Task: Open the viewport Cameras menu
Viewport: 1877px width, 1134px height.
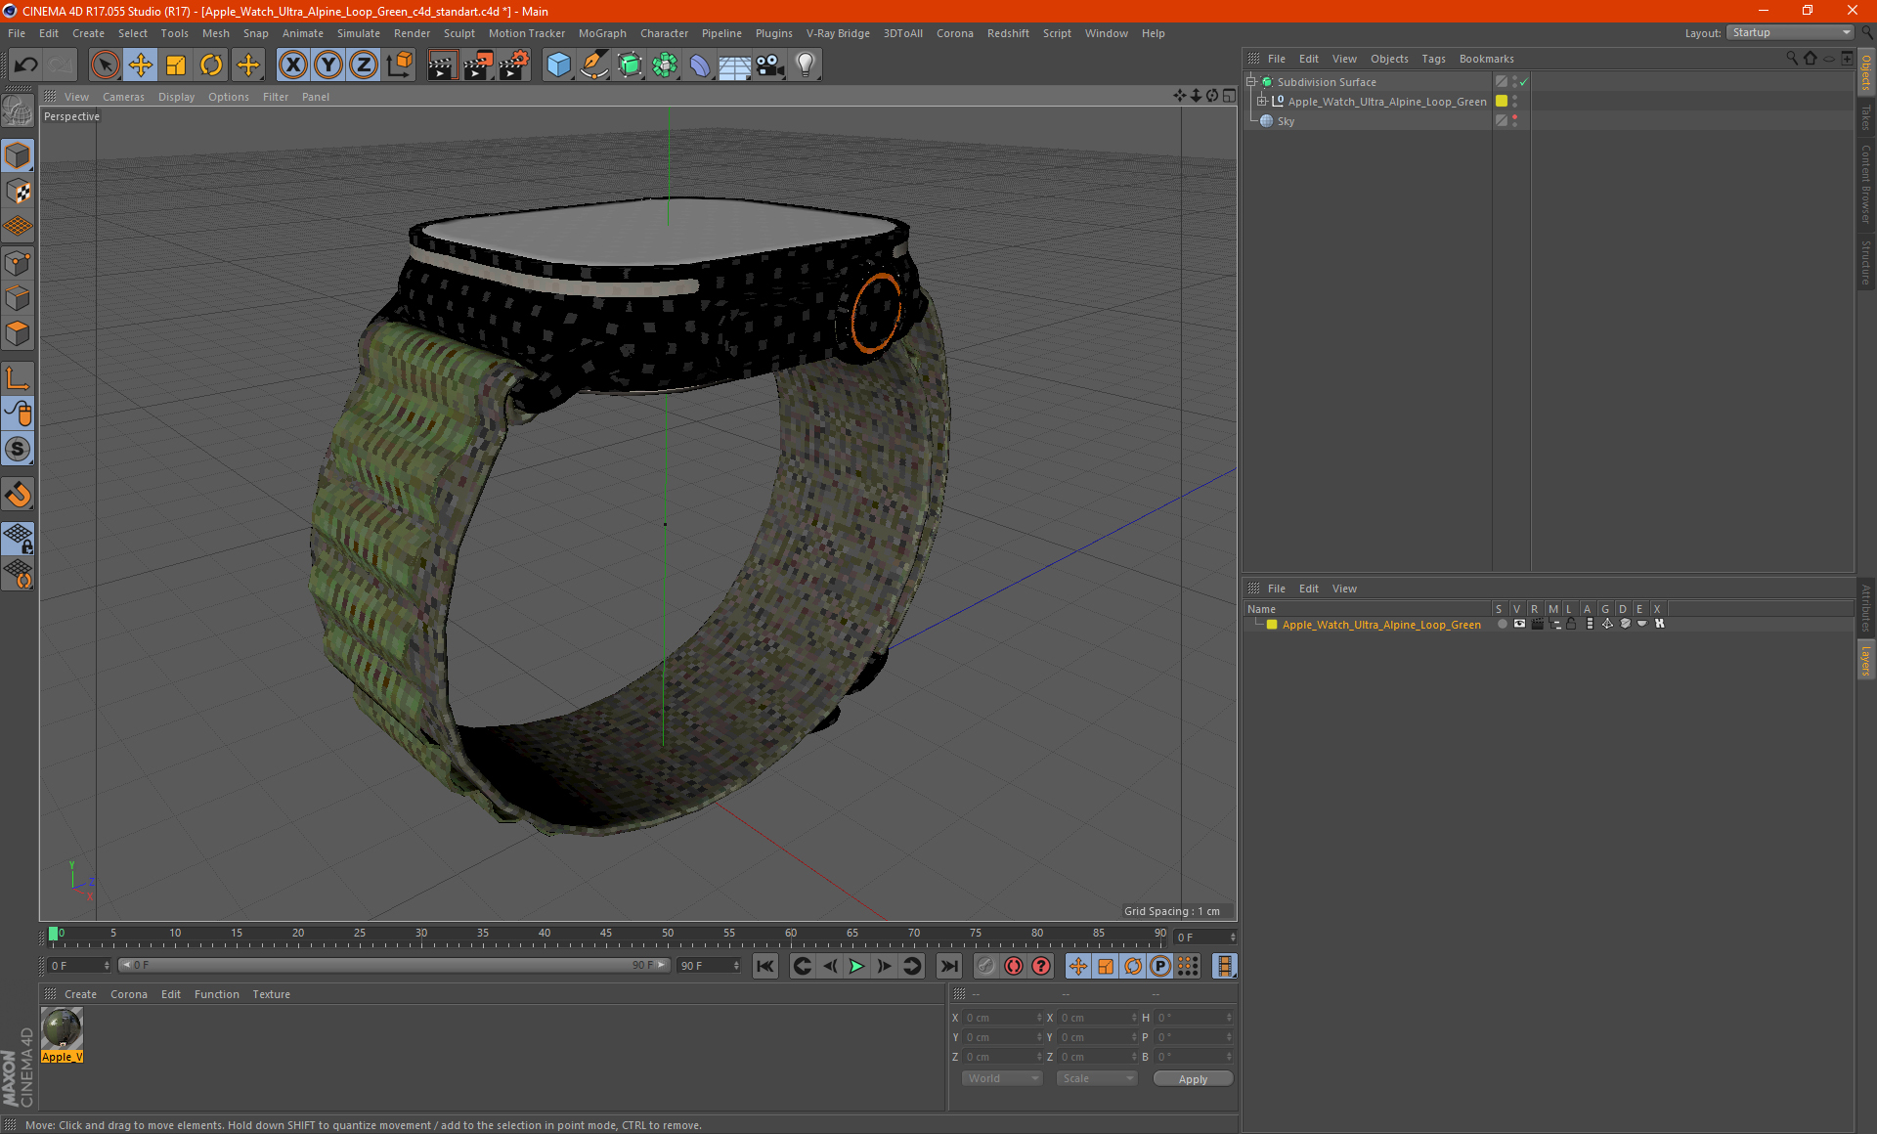Action: click(123, 97)
